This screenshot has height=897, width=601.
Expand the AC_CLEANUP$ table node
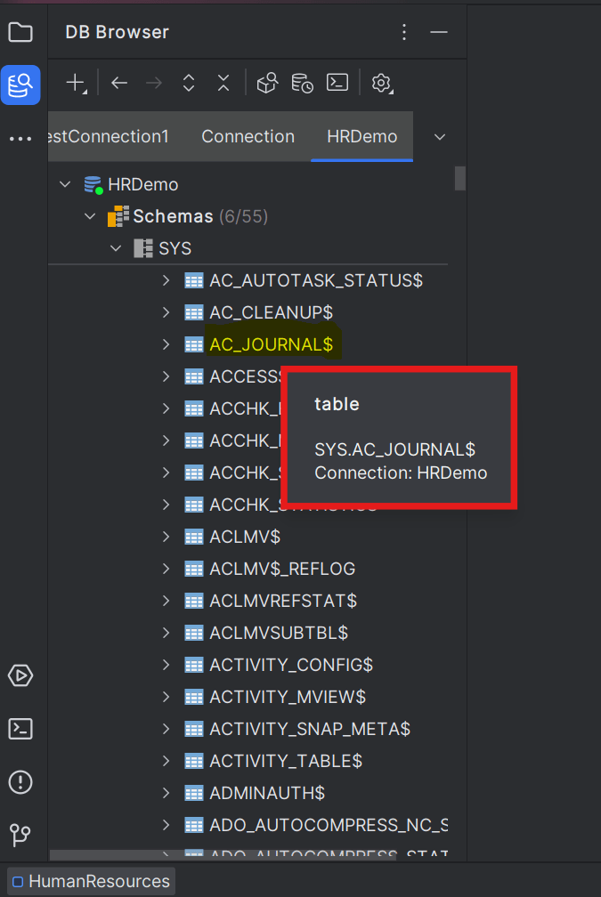click(x=166, y=312)
